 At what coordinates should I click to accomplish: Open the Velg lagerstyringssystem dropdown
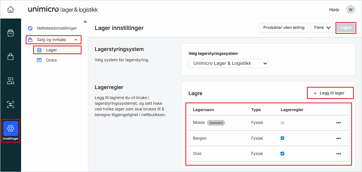pos(228,63)
